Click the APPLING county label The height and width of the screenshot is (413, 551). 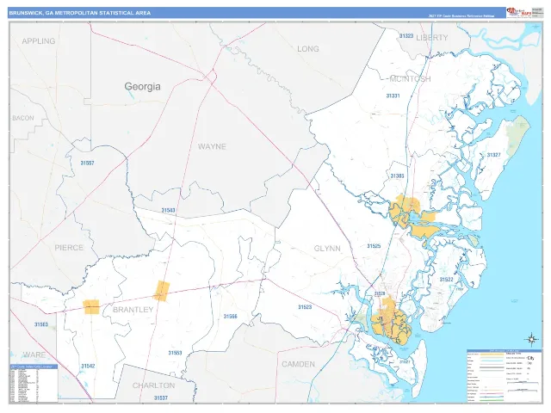point(39,41)
